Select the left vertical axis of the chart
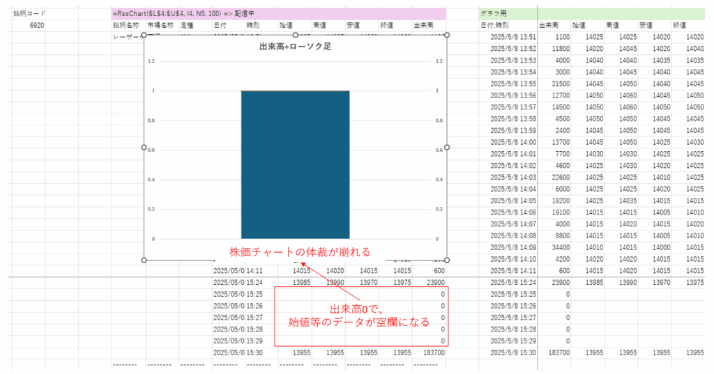This screenshot has height=374, width=714. click(x=152, y=150)
